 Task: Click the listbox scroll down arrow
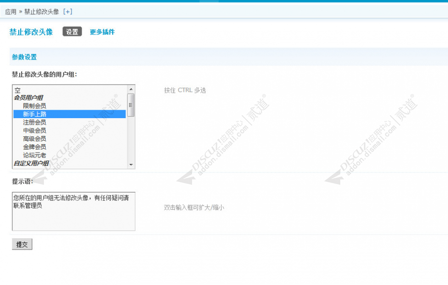click(x=131, y=164)
